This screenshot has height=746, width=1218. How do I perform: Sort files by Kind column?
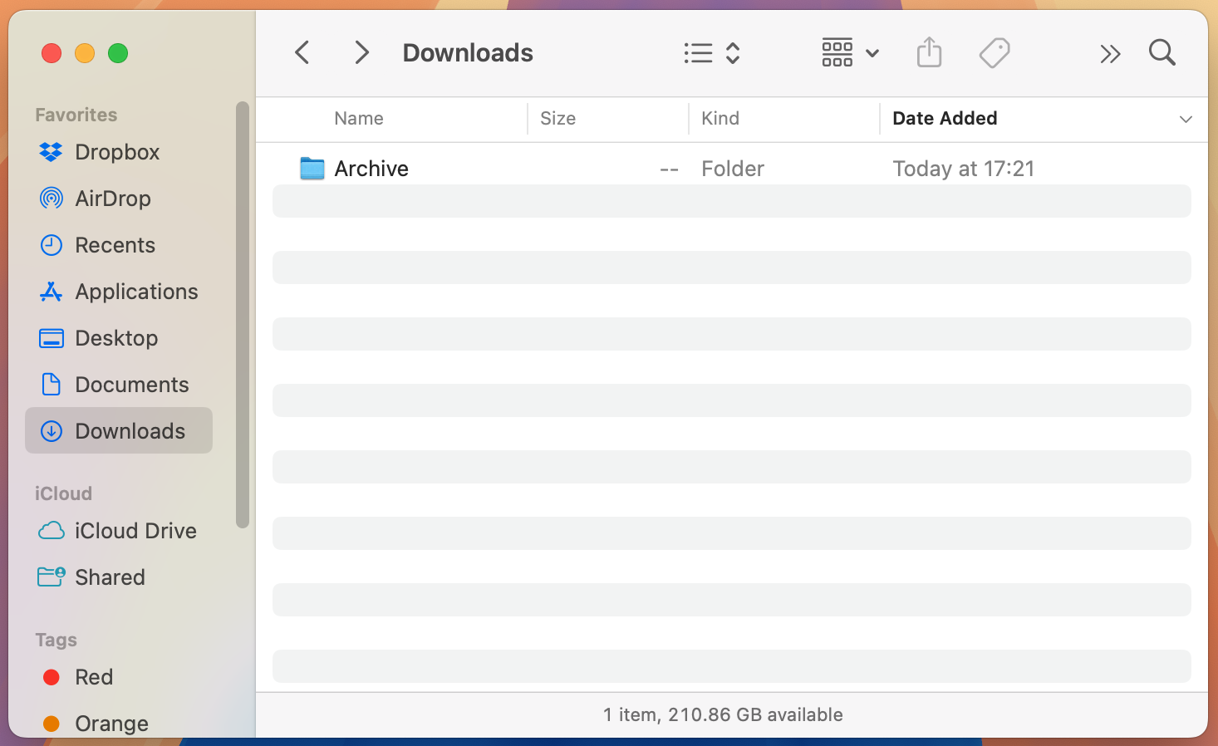point(720,119)
